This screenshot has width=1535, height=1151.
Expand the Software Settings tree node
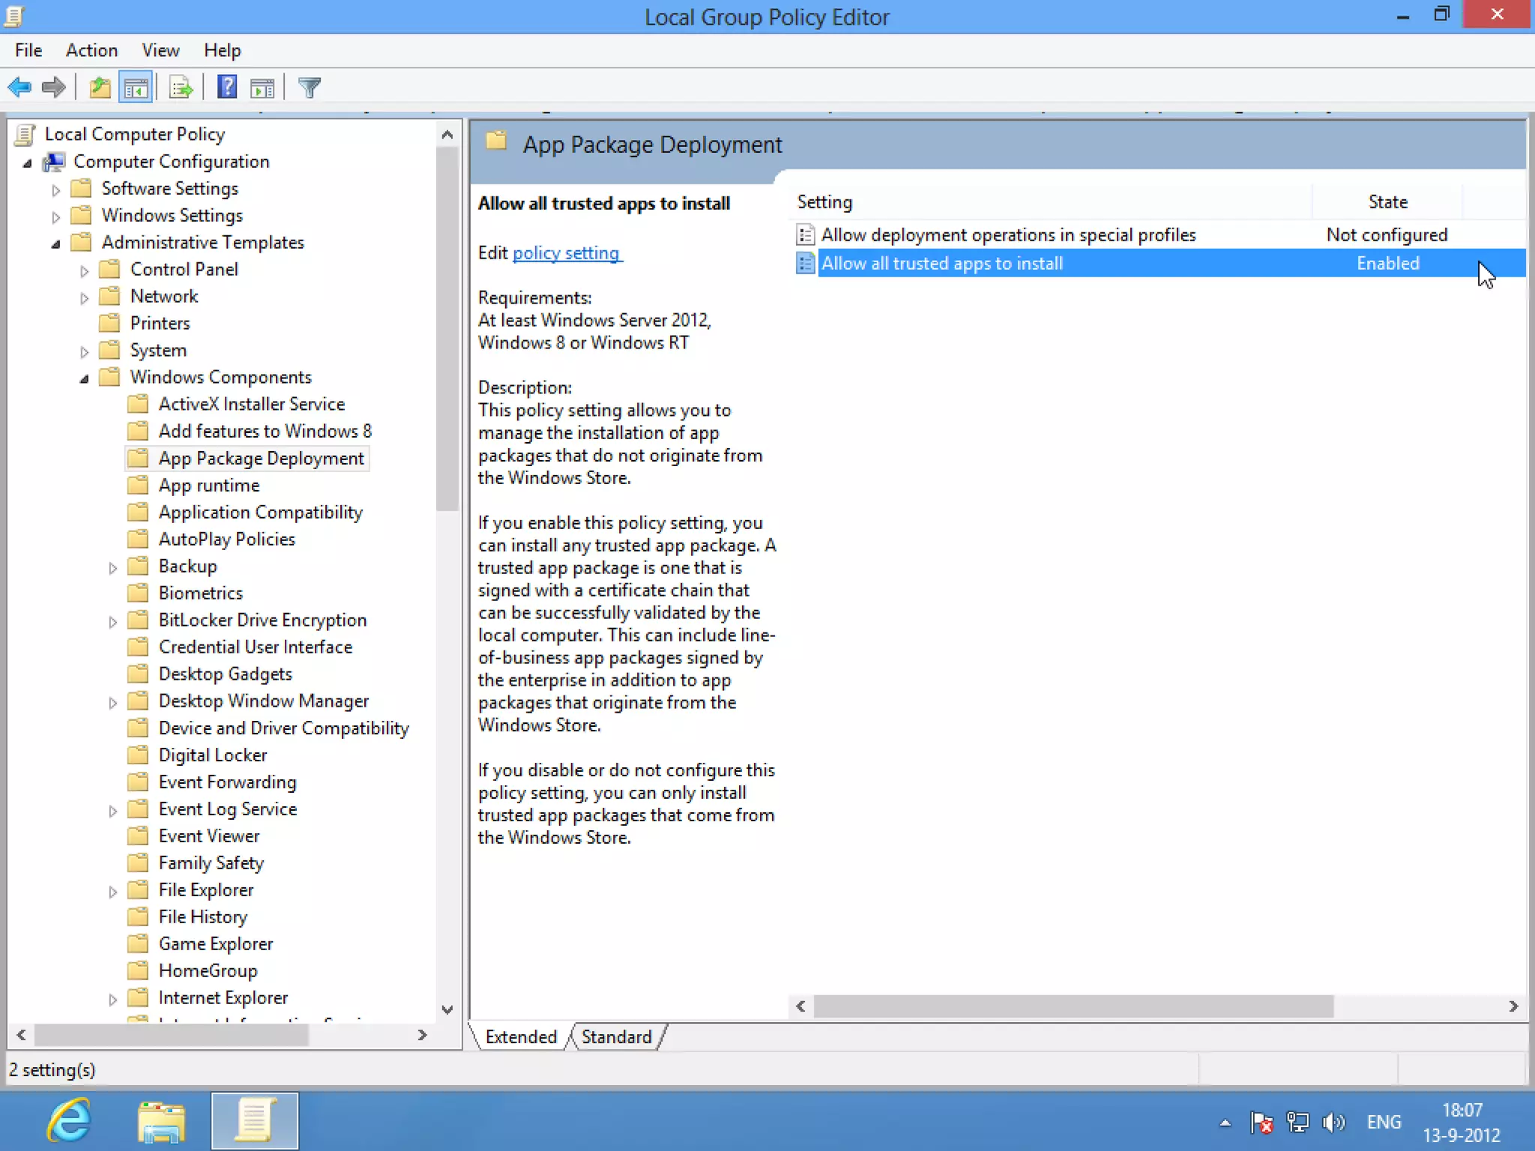tap(55, 190)
